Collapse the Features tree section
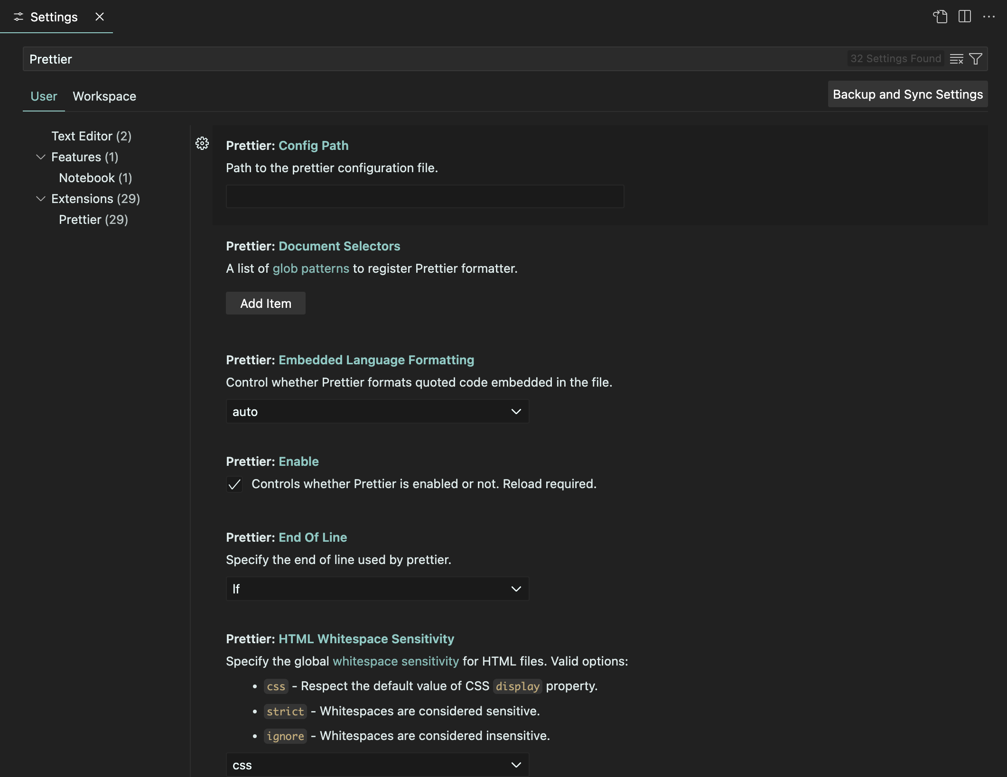 tap(41, 157)
